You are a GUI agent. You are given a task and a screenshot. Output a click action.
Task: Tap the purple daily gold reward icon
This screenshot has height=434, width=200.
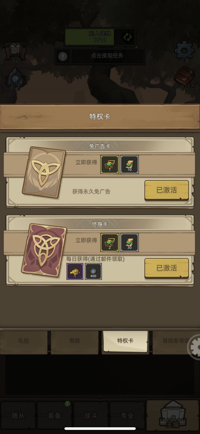75,271
